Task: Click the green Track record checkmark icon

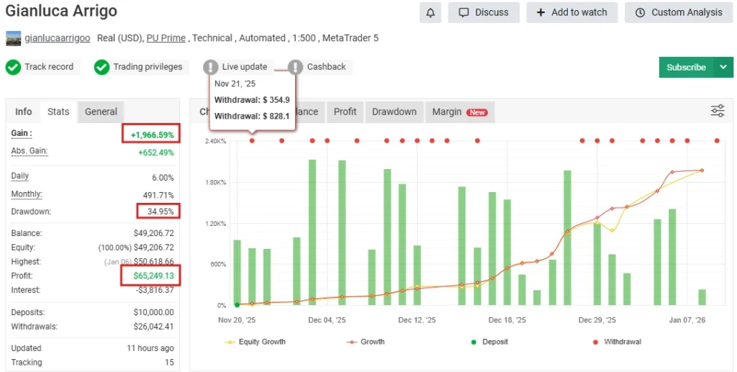Action: [13, 67]
